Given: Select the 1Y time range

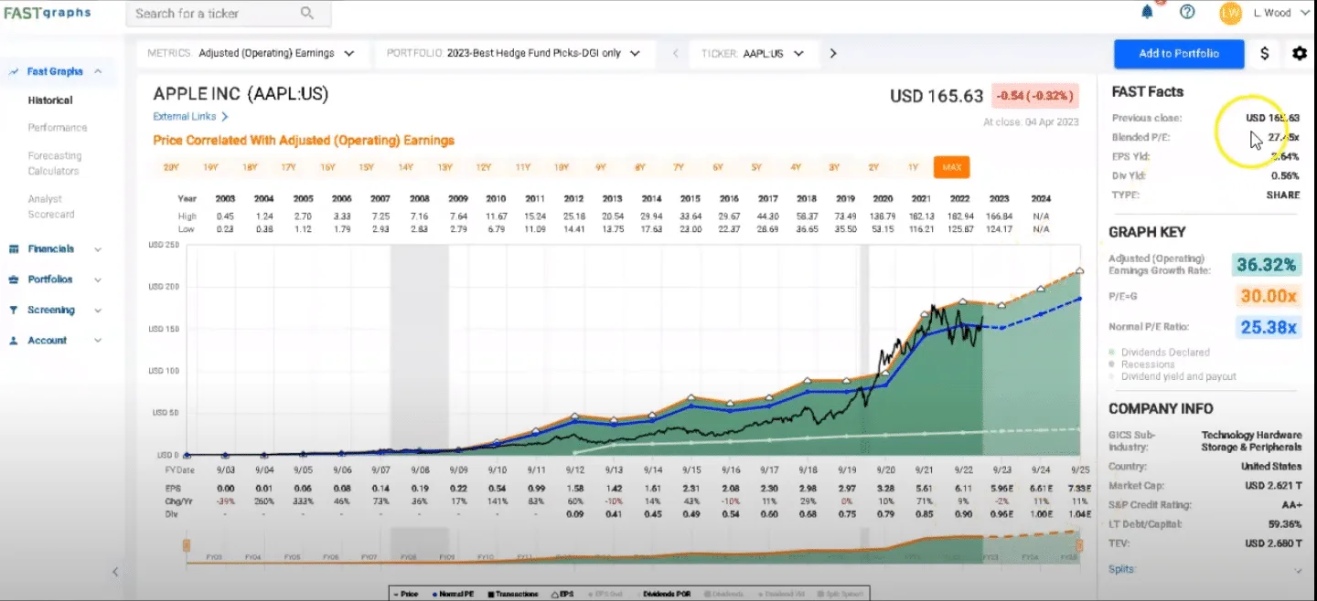Looking at the screenshot, I should [x=913, y=167].
